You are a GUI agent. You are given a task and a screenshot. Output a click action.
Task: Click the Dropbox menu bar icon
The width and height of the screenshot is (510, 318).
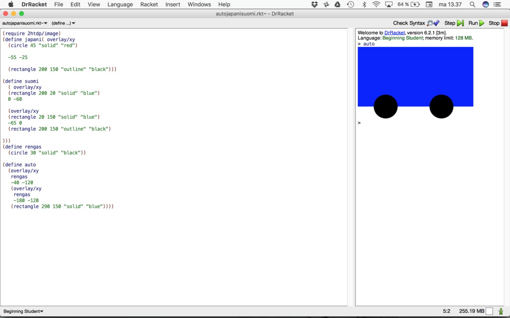click(x=315, y=4)
